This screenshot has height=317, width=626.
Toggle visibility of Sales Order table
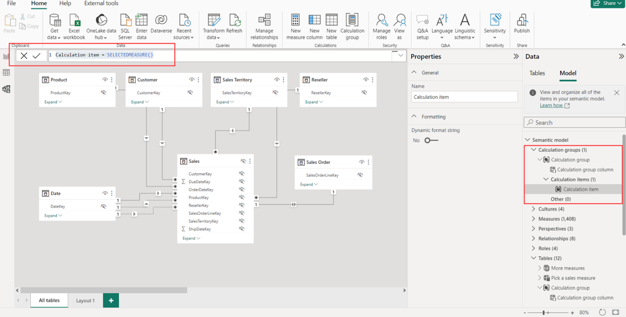pyautogui.click(x=361, y=162)
